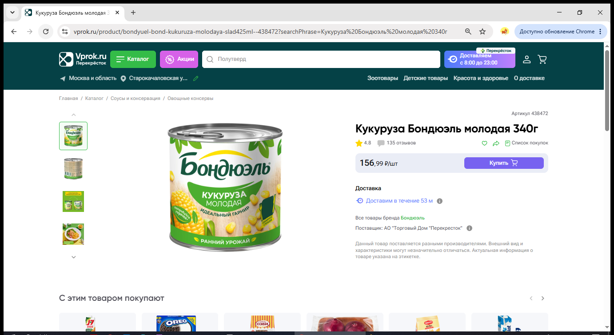
Task: Click the browser forward arrow
Action: 30,32
